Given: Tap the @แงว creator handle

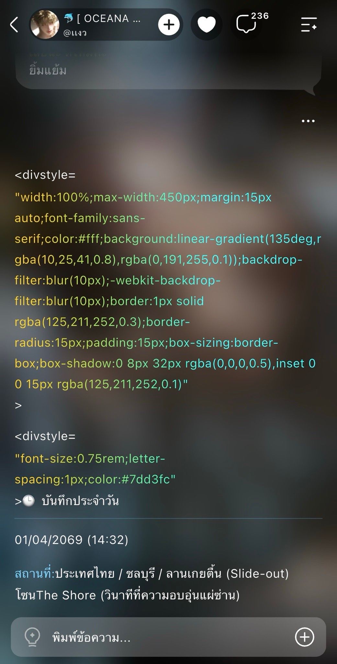Looking at the screenshot, I should tap(75, 33).
